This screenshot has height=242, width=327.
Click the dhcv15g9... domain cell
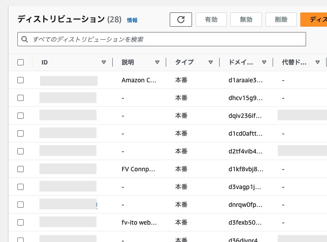pyautogui.click(x=245, y=98)
